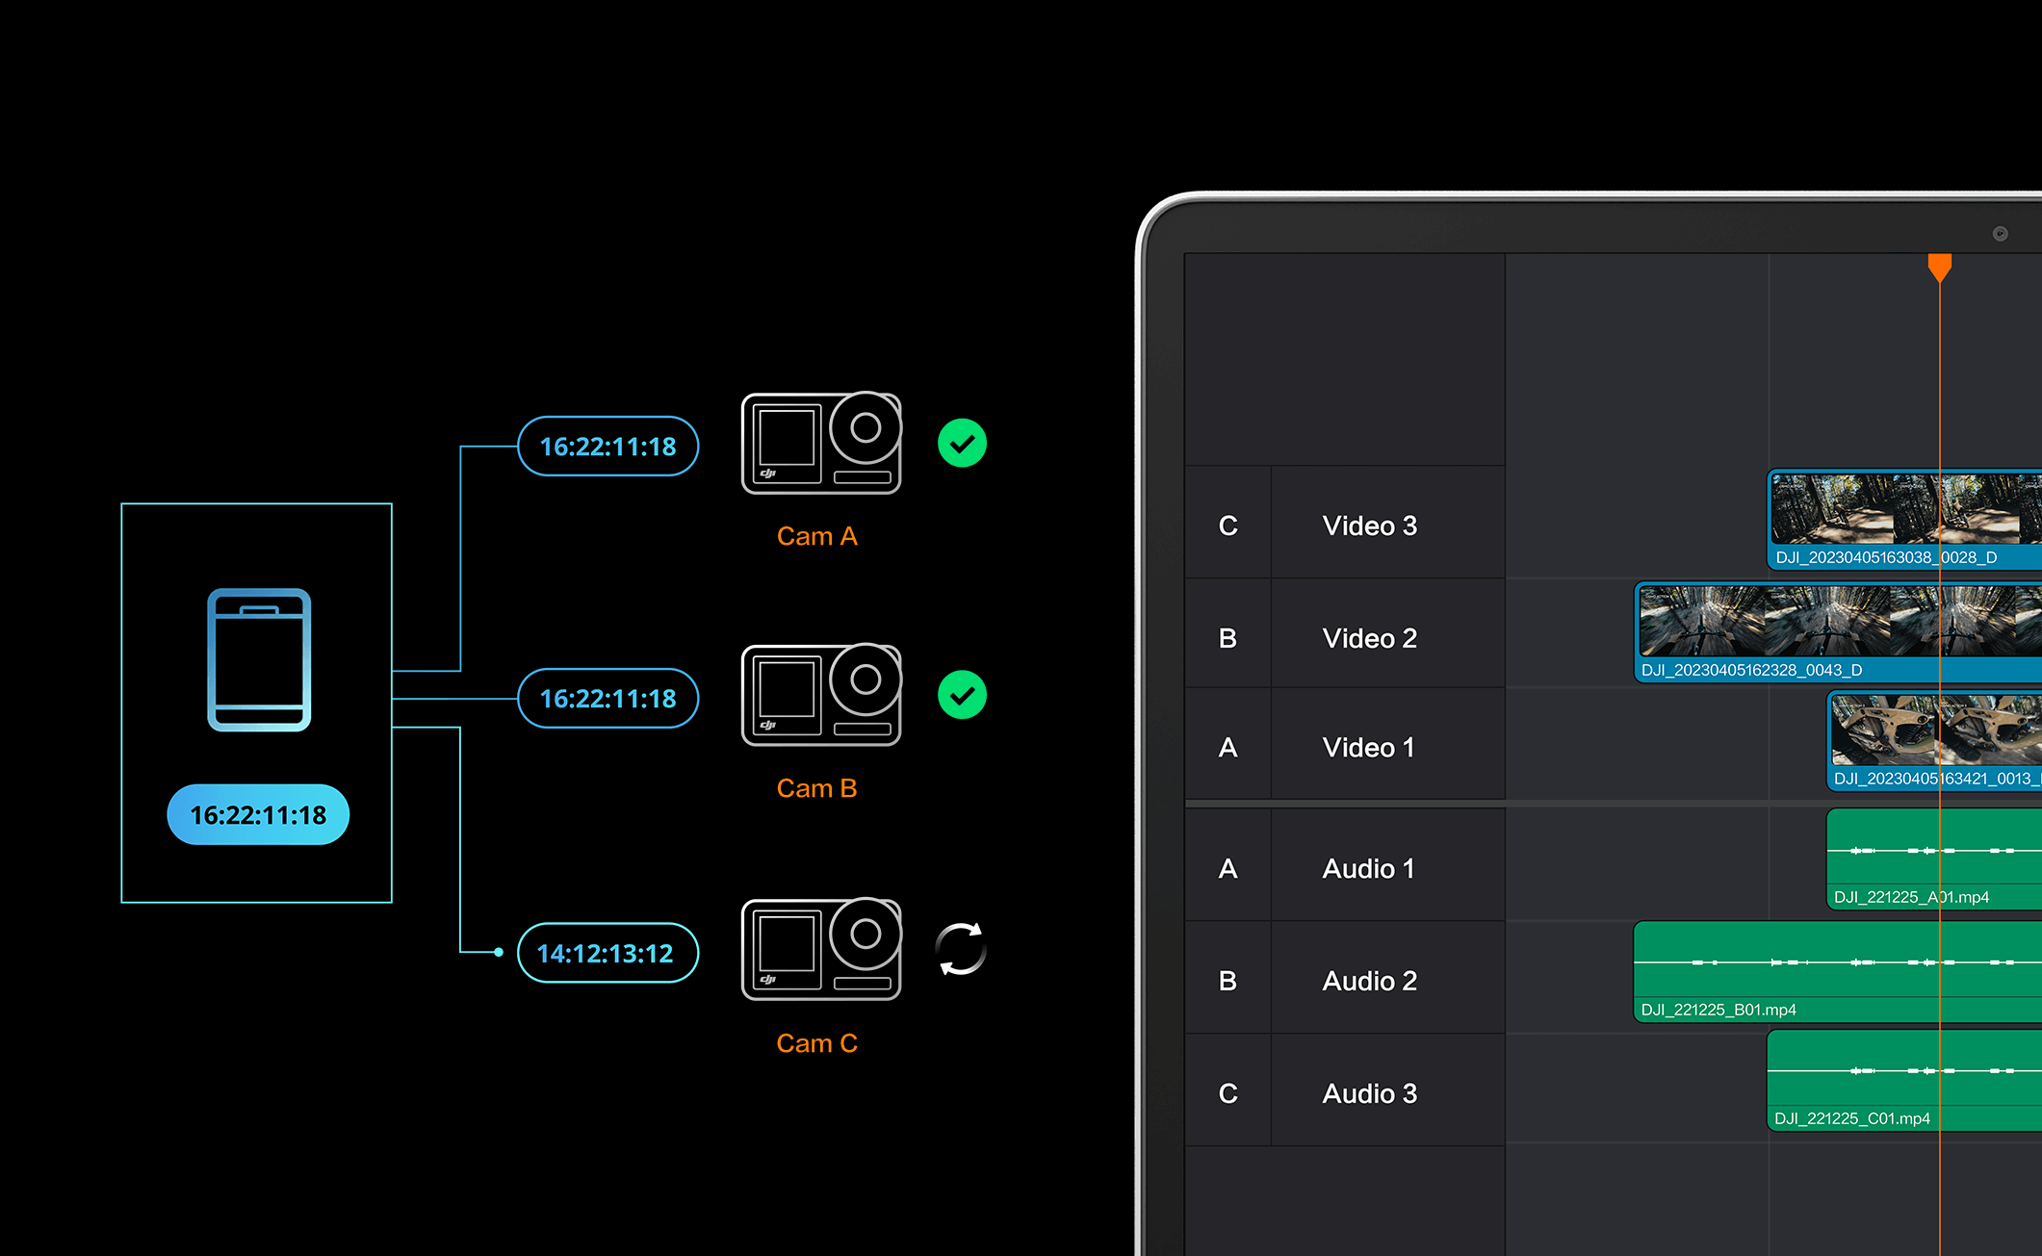The height and width of the screenshot is (1256, 2042).
Task: Select the Audio 2 track header
Action: click(1369, 981)
